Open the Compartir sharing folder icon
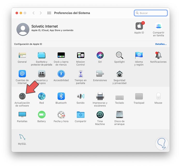Viewport: 181px width, 167px height. click(81, 114)
